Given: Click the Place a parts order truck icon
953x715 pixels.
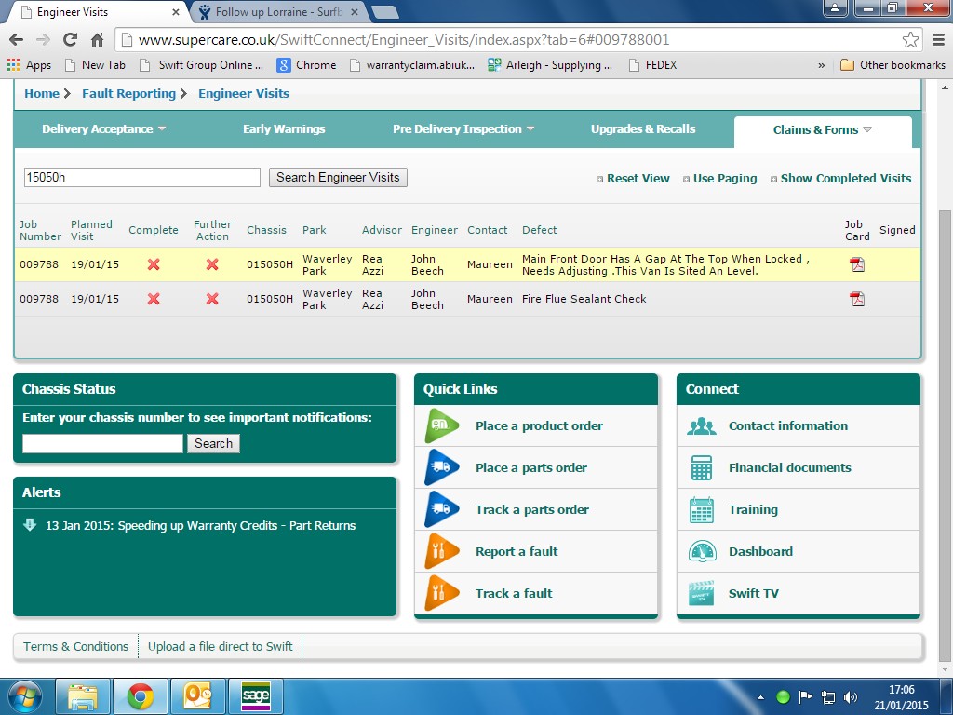Looking at the screenshot, I should (x=441, y=467).
